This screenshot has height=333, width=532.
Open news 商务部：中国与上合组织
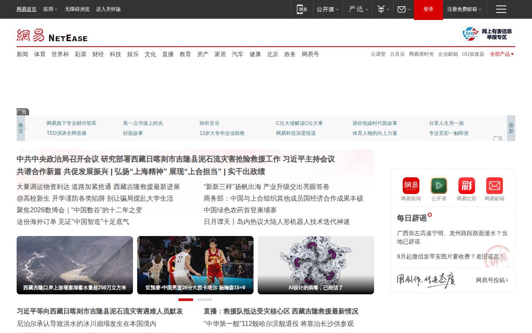click(283, 199)
